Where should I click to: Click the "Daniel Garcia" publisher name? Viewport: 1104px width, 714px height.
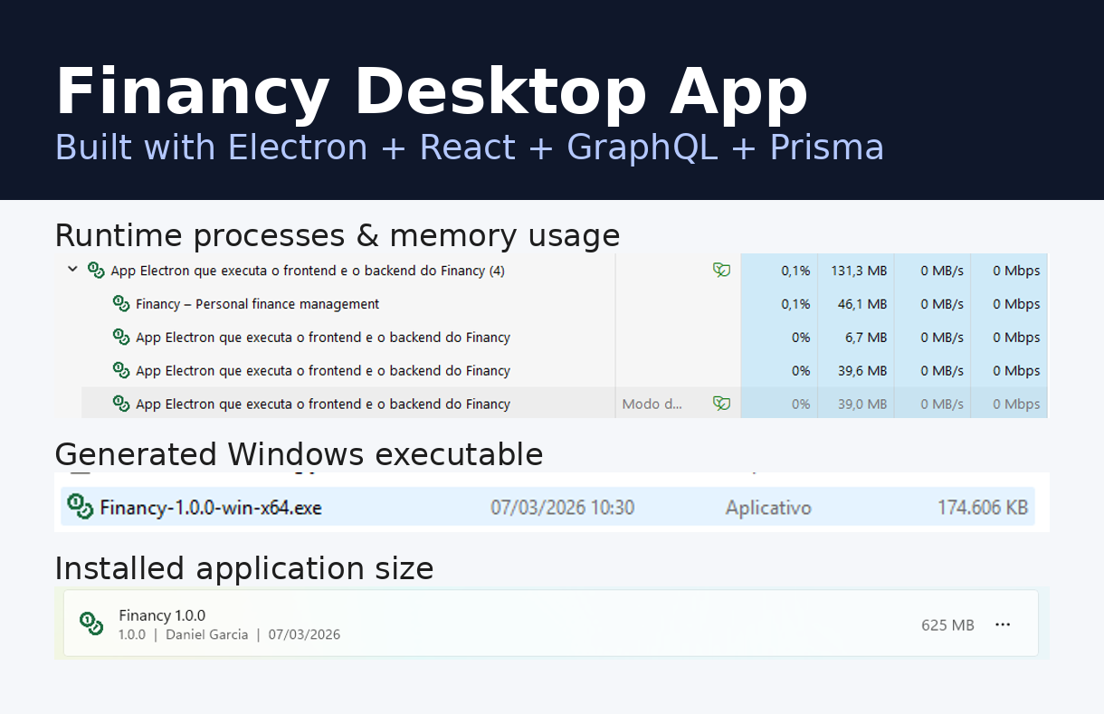pyautogui.click(x=206, y=634)
